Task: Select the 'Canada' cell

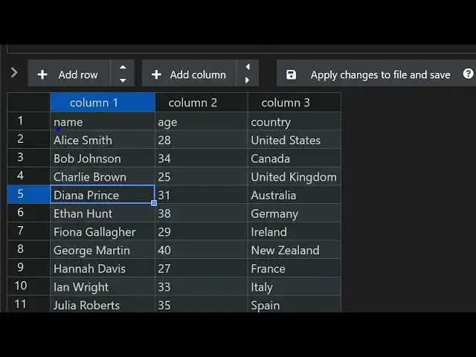Action: point(295,158)
